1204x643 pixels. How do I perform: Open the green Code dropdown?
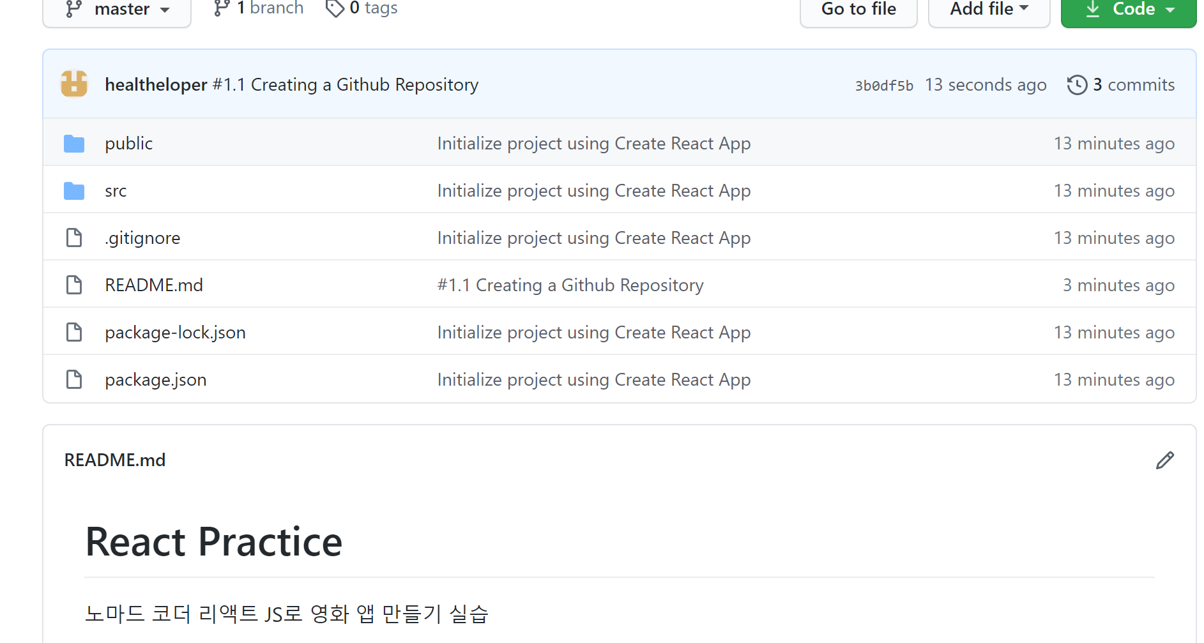click(x=1129, y=10)
